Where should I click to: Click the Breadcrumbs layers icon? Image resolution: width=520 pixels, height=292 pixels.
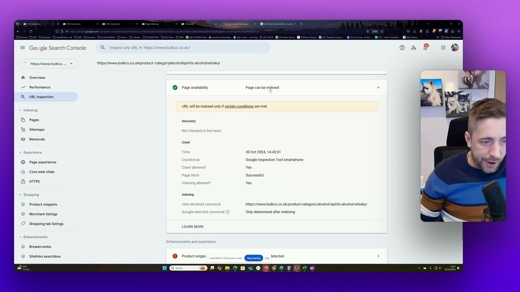coord(23,246)
